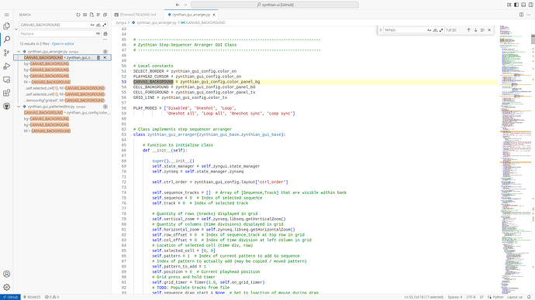The image size is (535, 300).
Task: Open the Run and Debug view
Action: pos(6,66)
